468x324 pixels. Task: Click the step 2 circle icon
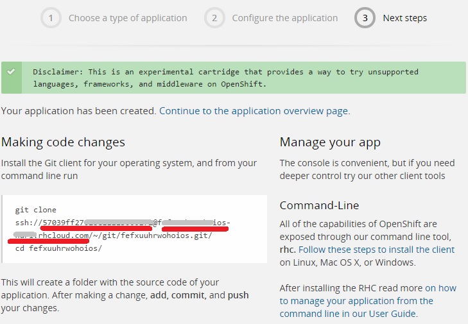tap(214, 18)
